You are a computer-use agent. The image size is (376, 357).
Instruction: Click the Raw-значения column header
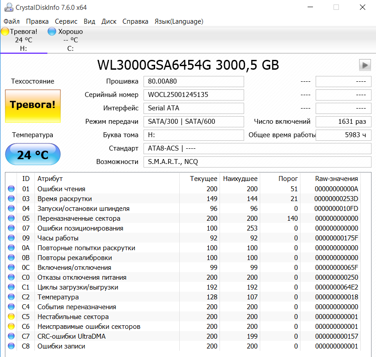[x=336, y=179]
